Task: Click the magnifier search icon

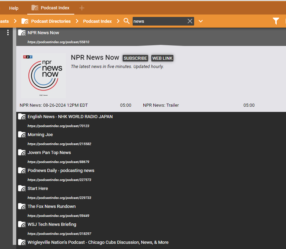Action: tap(127, 21)
